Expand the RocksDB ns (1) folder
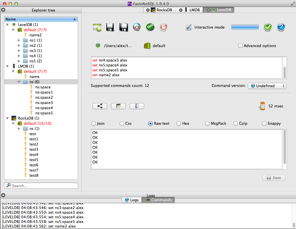Viewport: 296px width, 229px height. pos(19,129)
